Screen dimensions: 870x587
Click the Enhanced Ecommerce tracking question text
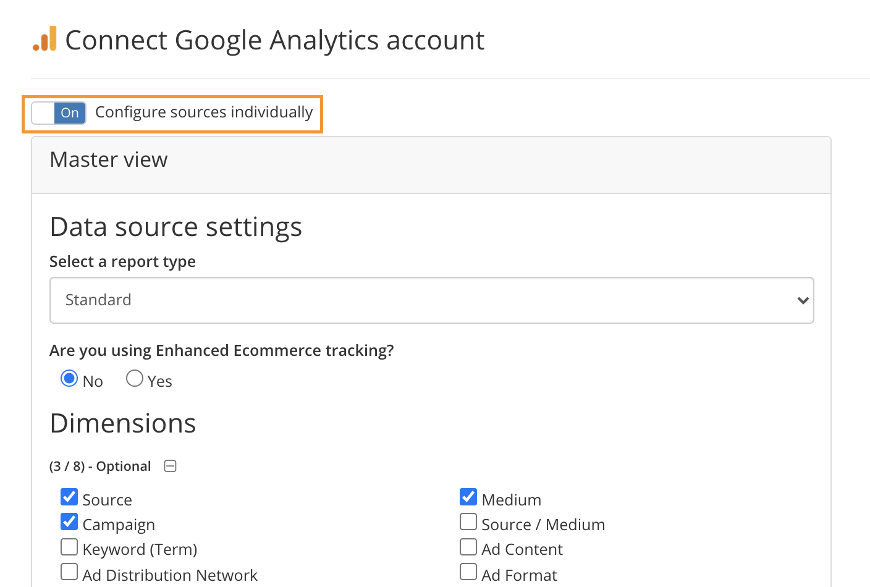click(222, 351)
